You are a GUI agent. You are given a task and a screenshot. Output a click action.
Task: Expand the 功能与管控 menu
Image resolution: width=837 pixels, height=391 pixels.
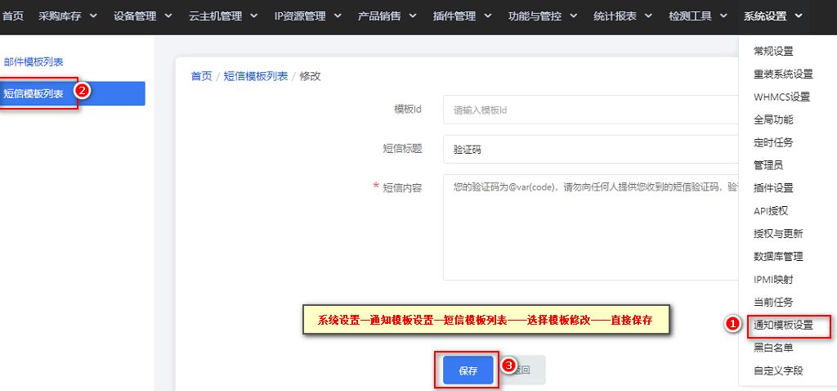(543, 16)
